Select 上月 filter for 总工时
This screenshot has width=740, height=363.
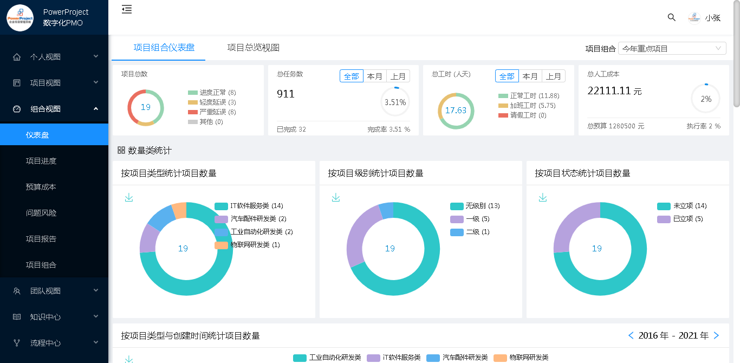[553, 76]
